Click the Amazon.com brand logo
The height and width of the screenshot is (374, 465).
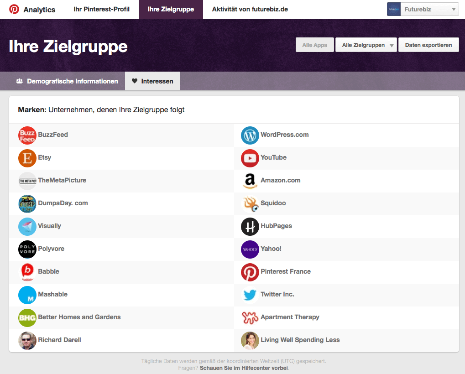coord(250,181)
